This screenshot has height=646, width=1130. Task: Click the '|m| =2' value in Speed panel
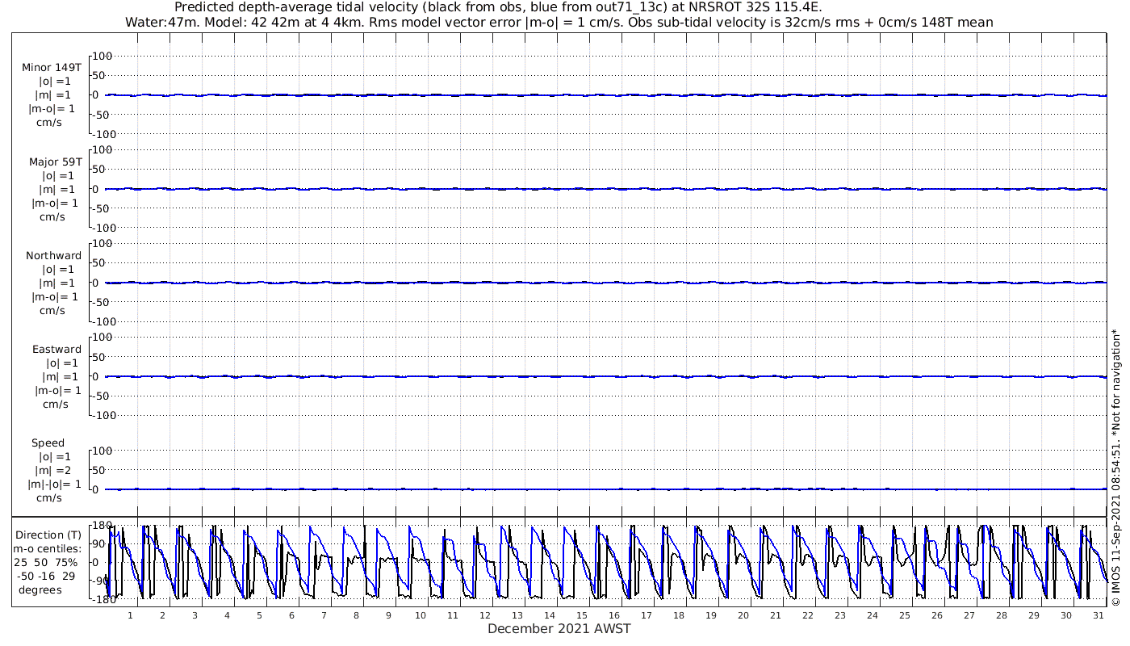[x=55, y=471]
